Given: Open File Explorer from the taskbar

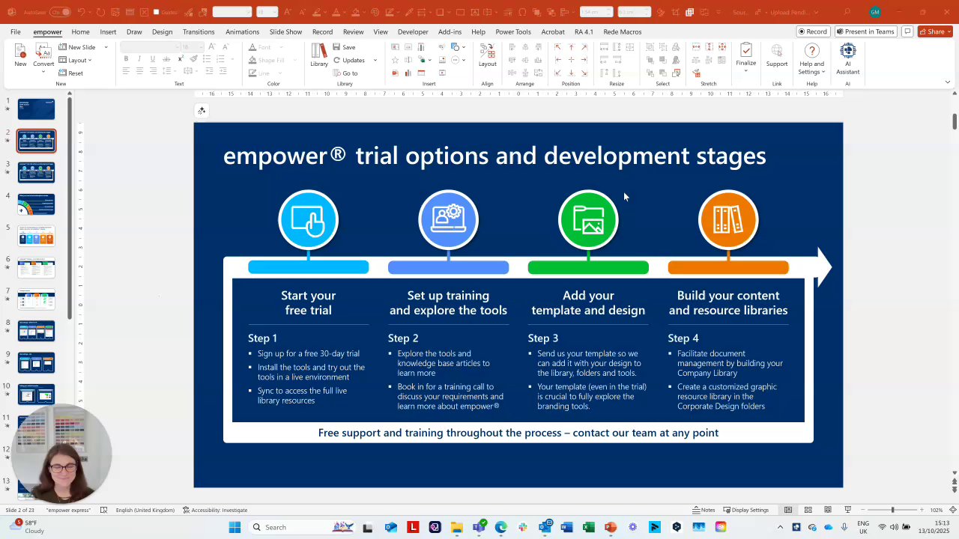Looking at the screenshot, I should pos(456,527).
